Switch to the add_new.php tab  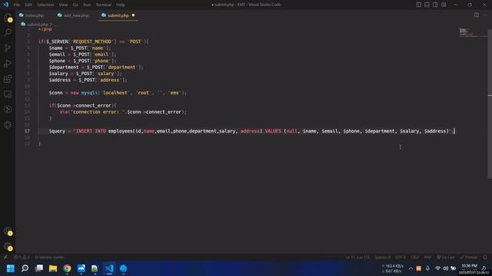pyautogui.click(x=74, y=15)
